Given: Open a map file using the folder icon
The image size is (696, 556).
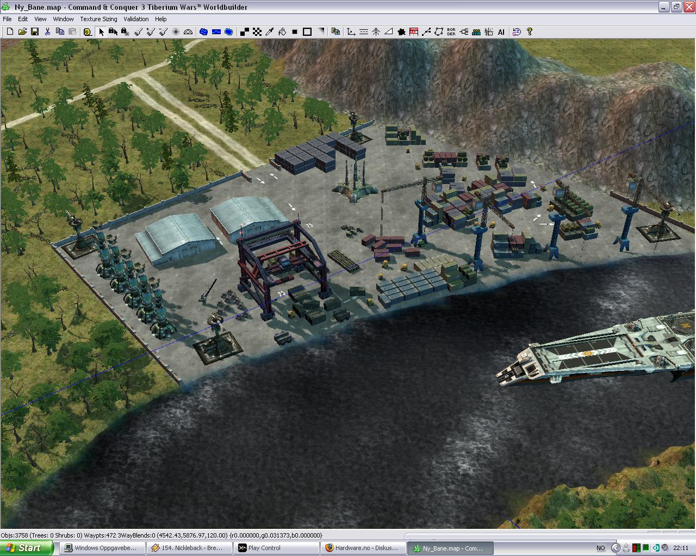Looking at the screenshot, I should pyautogui.click(x=22, y=32).
